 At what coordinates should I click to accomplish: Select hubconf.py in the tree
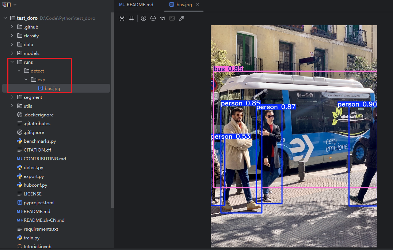(56, 185)
